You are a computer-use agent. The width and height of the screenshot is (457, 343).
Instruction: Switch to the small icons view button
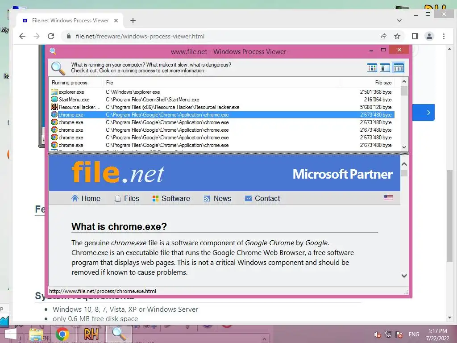[x=372, y=68]
